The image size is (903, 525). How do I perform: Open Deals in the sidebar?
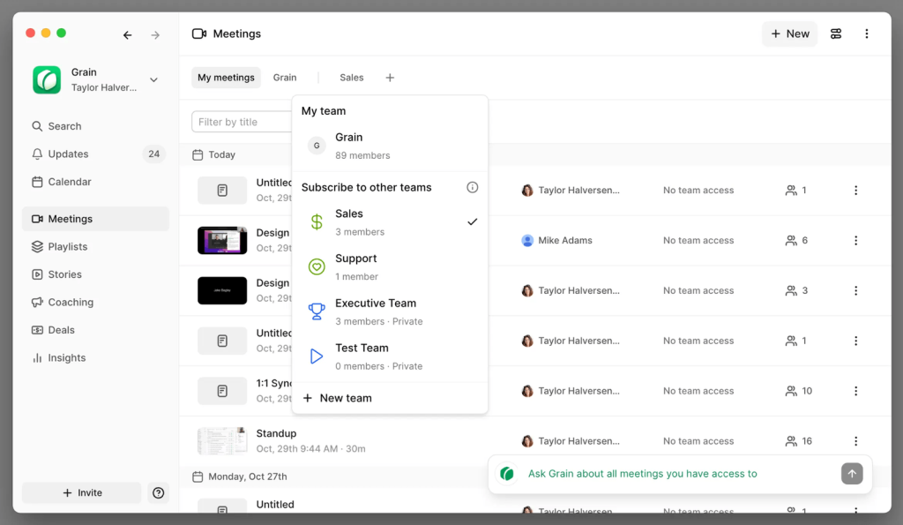tap(95, 330)
